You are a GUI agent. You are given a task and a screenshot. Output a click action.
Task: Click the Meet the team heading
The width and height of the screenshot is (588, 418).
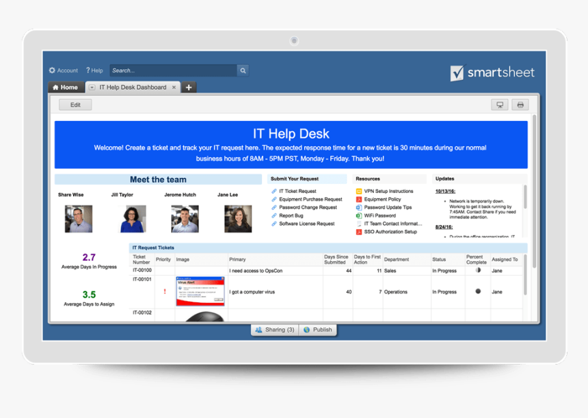(x=158, y=179)
